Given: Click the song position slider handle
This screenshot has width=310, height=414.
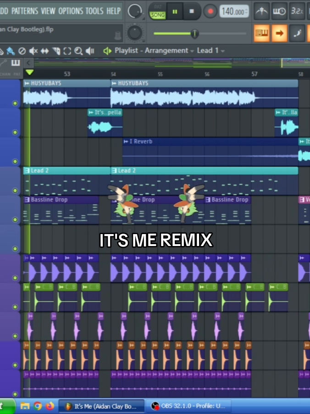Looking at the screenshot, I should click(195, 34).
